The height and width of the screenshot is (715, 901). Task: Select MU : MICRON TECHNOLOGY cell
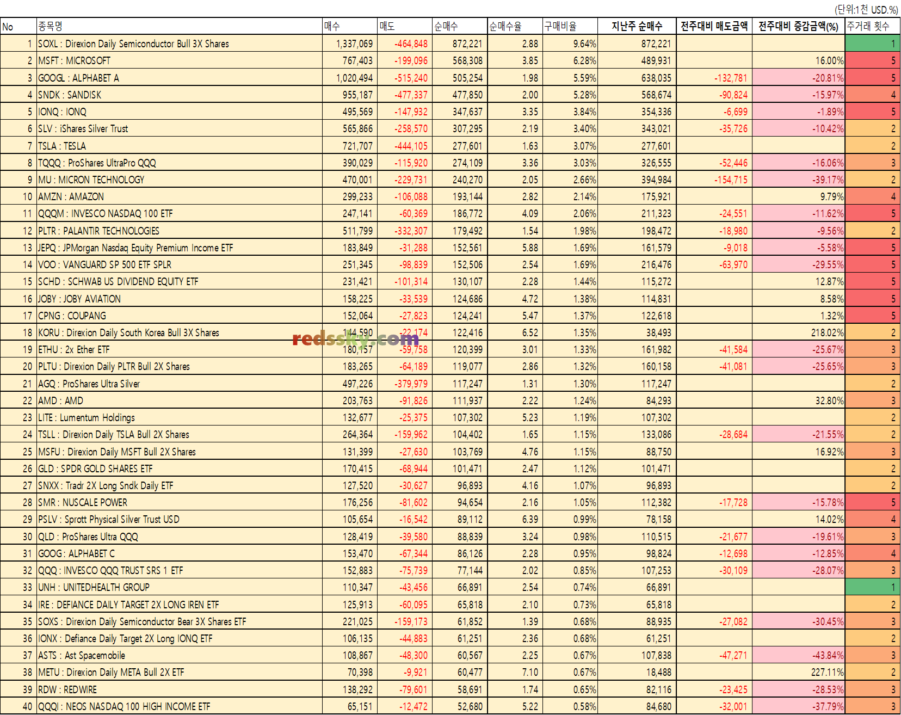point(180,180)
